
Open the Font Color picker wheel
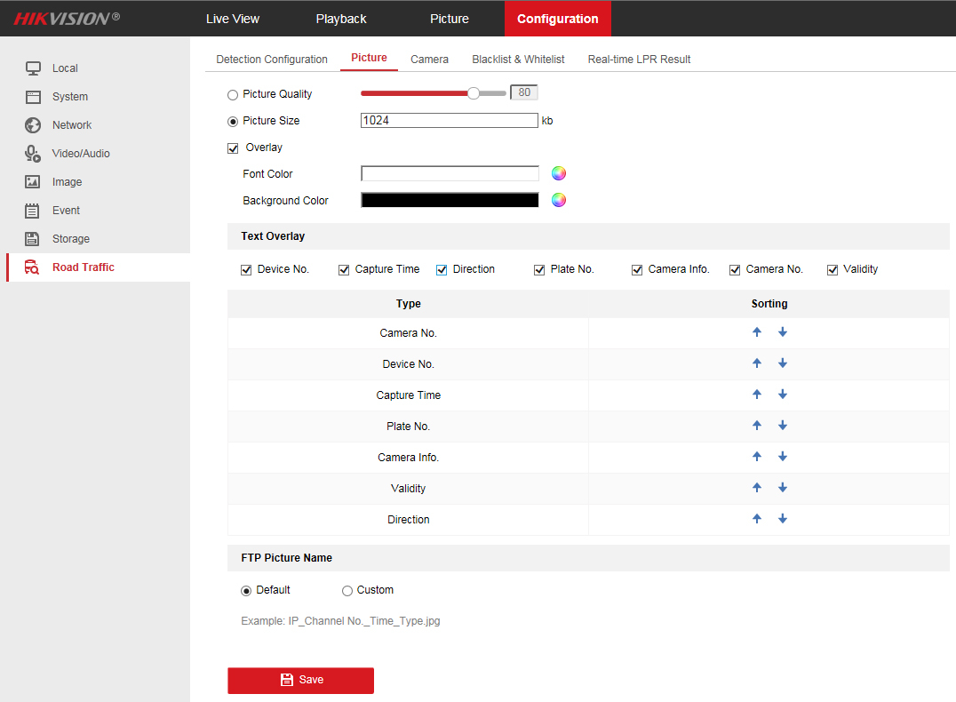coord(559,173)
